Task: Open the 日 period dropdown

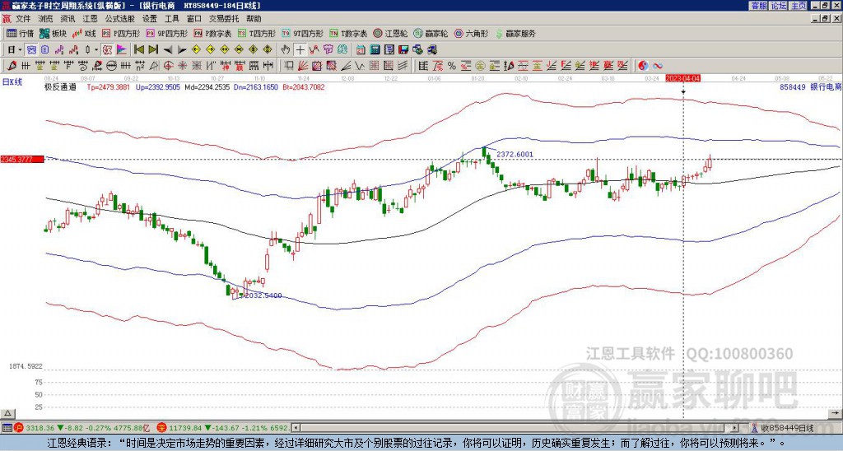Action: pos(15,50)
